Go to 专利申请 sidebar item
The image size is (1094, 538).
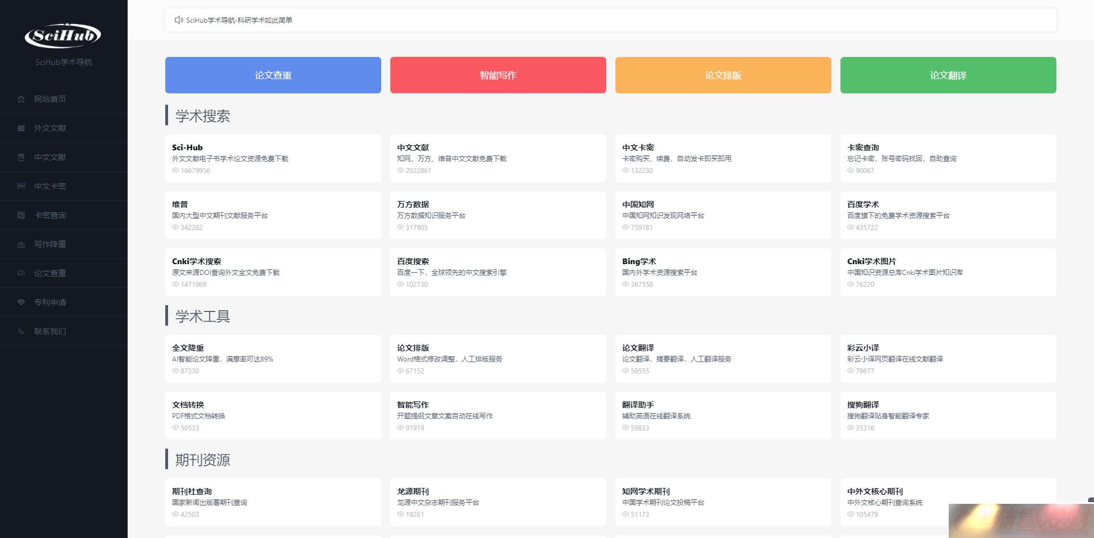64,302
